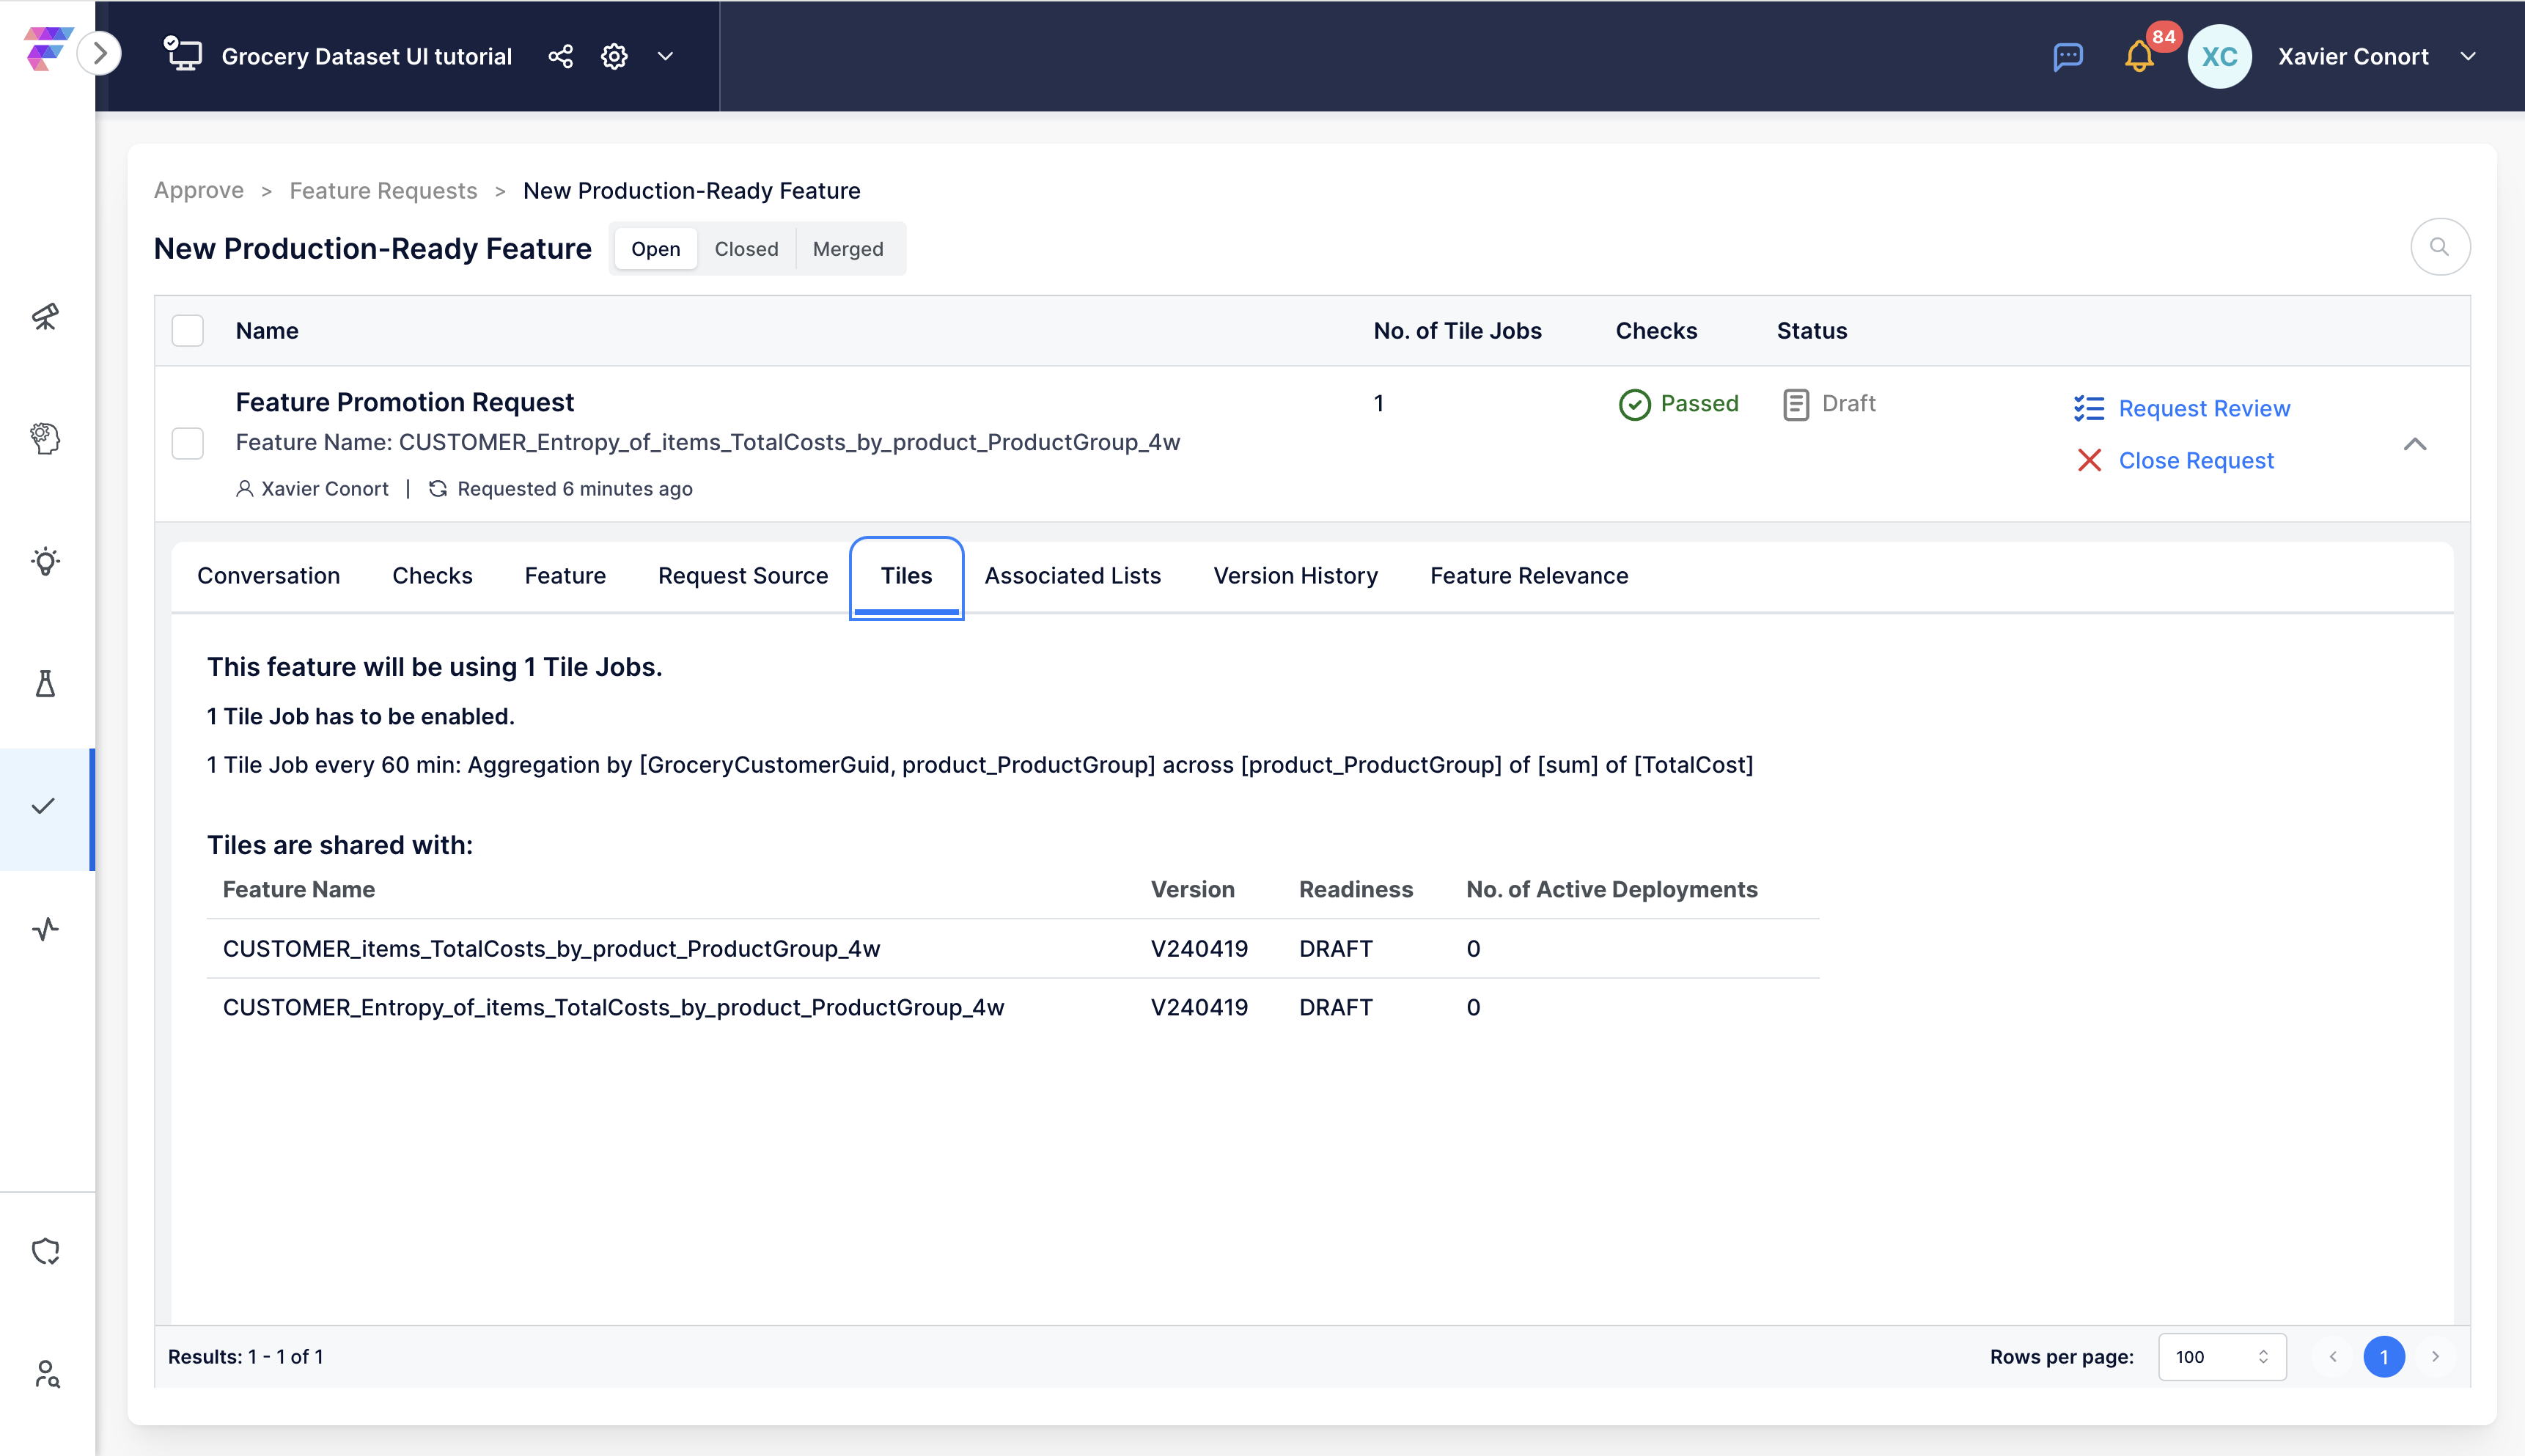Switch to the Conversation tab
The image size is (2525, 1456).
(268, 576)
